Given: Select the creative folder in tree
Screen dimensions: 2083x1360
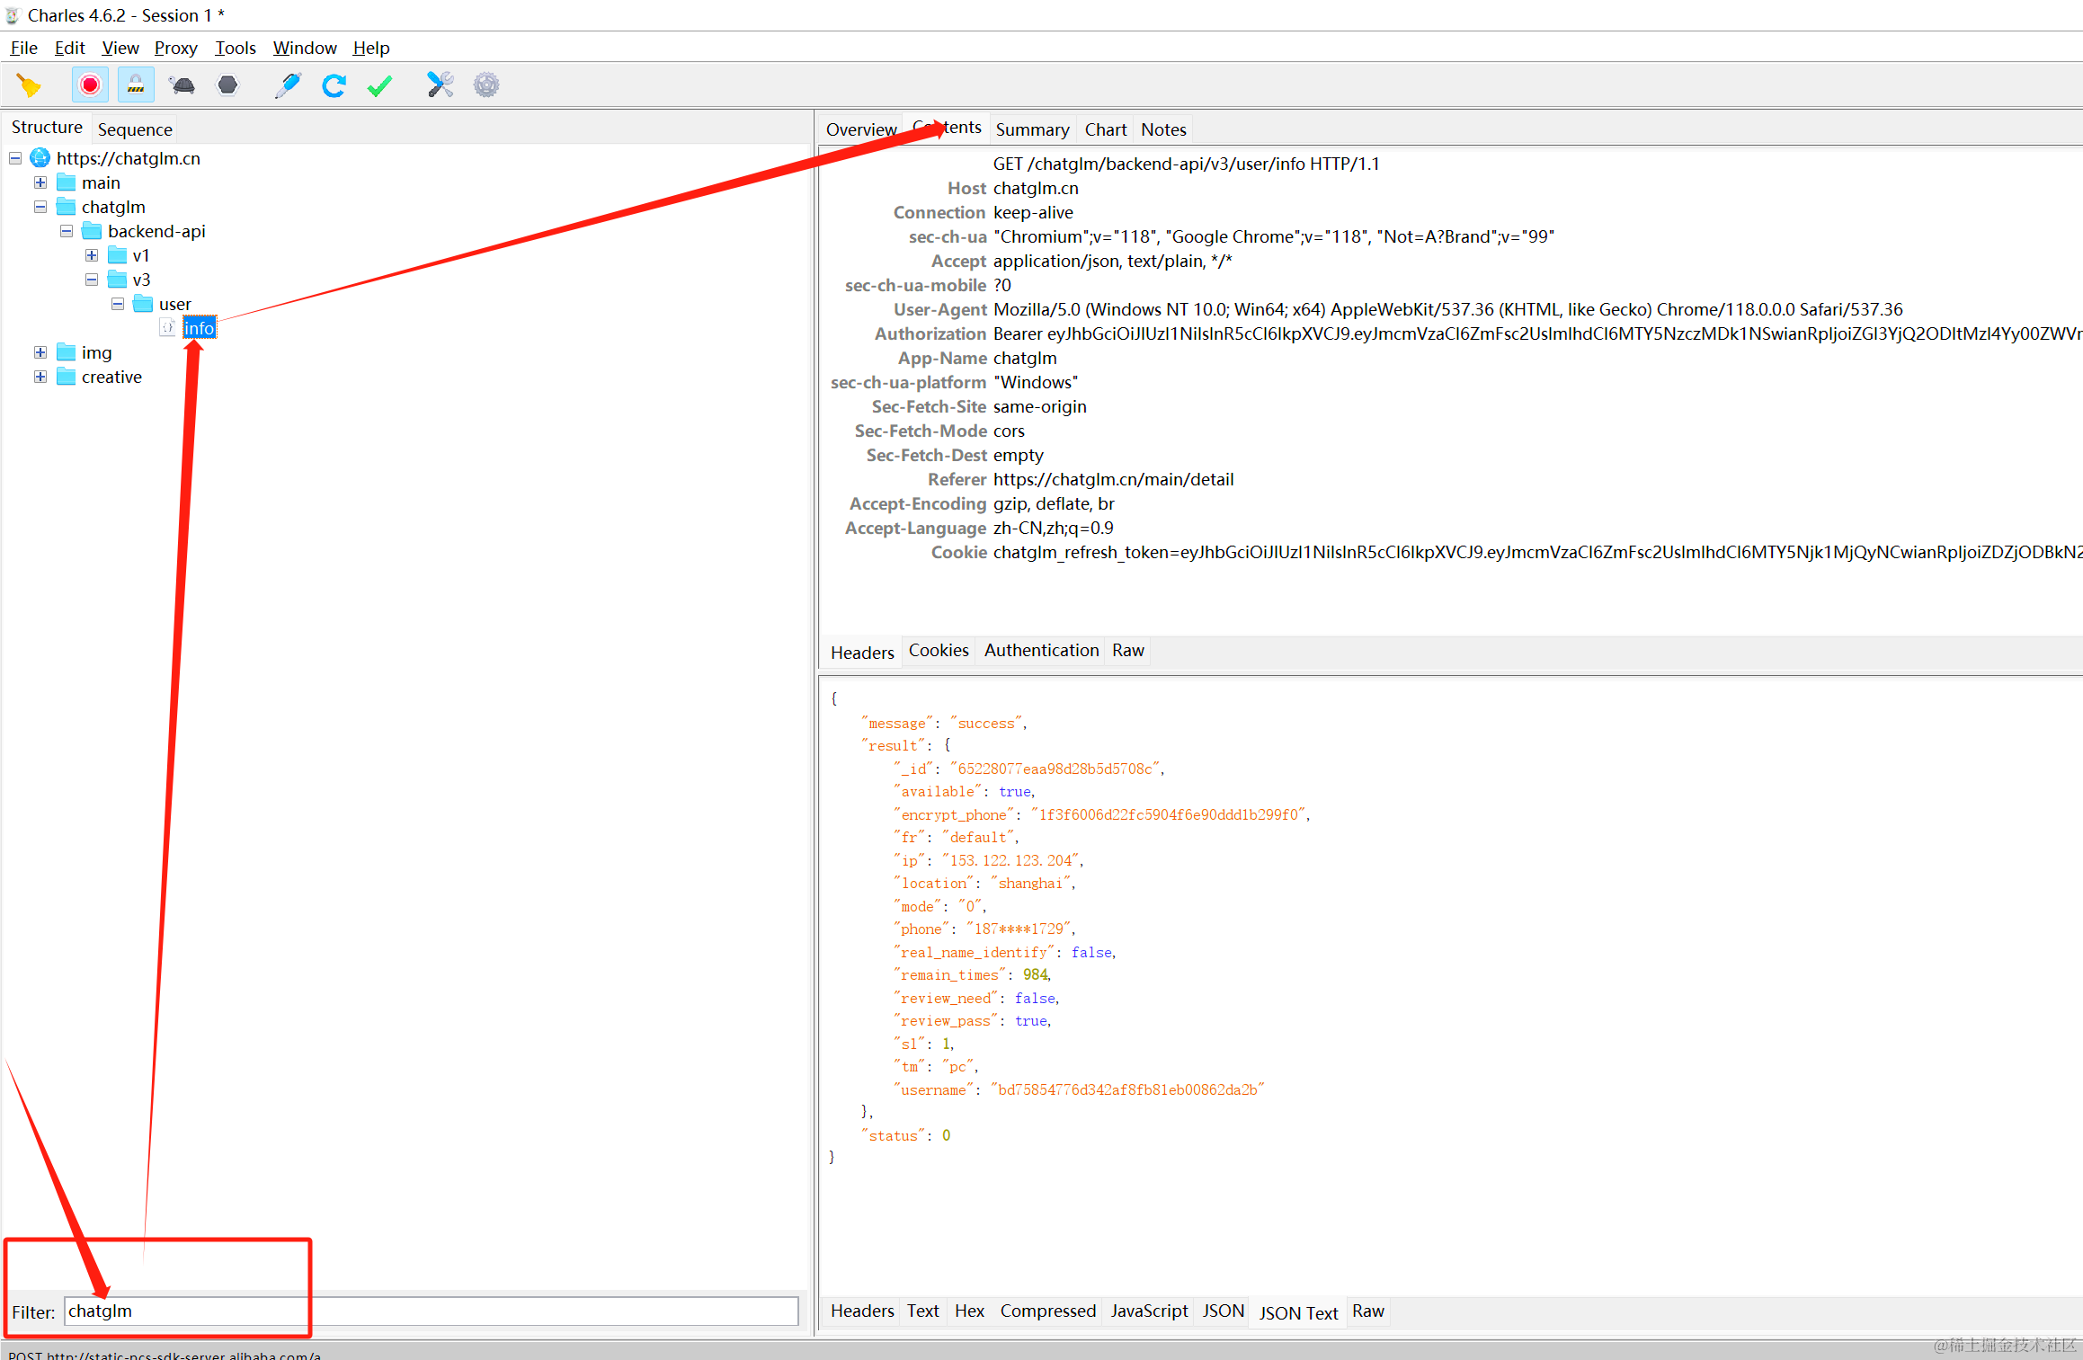Looking at the screenshot, I should 111,377.
